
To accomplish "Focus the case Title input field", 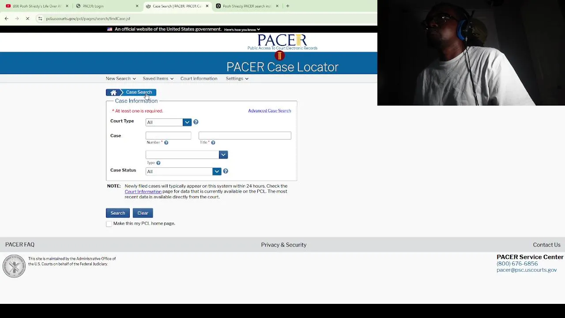I will [245, 136].
